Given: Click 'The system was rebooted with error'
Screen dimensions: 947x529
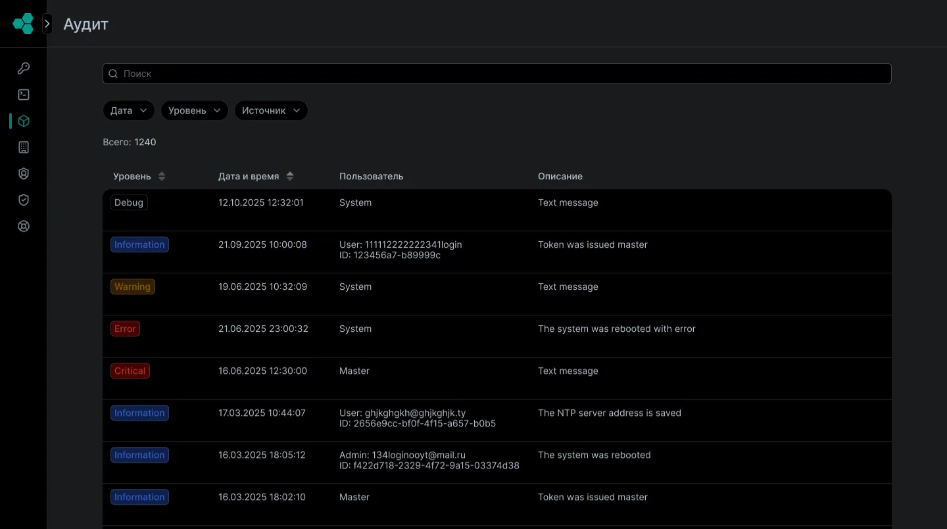Looking at the screenshot, I should pos(617,329).
